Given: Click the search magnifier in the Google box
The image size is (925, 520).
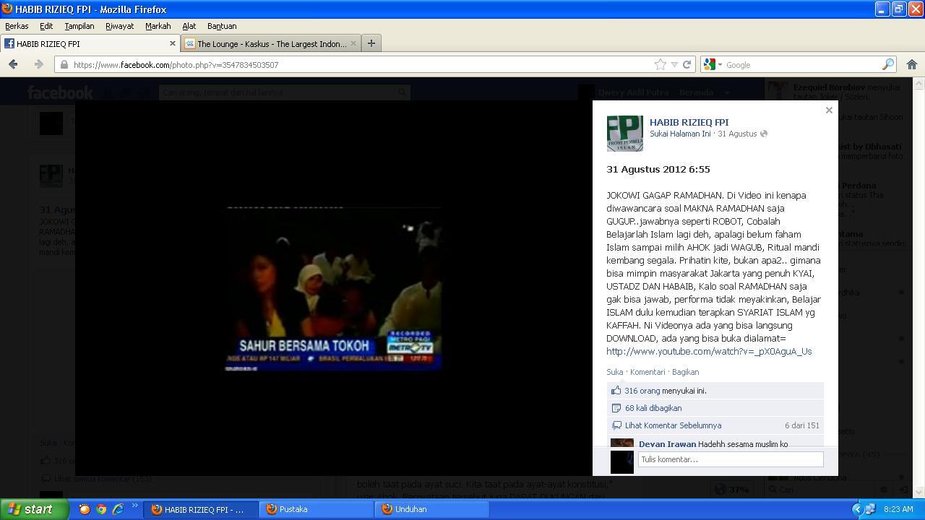Looking at the screenshot, I should tap(888, 64).
